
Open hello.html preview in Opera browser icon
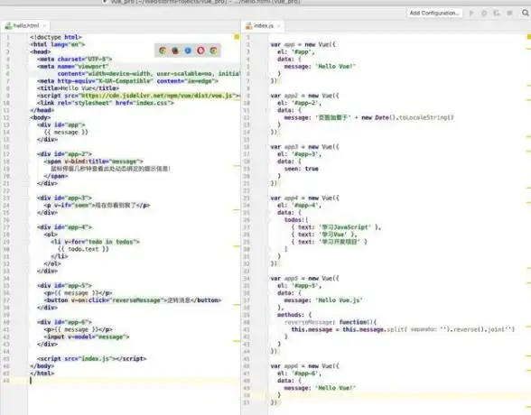click(200, 51)
